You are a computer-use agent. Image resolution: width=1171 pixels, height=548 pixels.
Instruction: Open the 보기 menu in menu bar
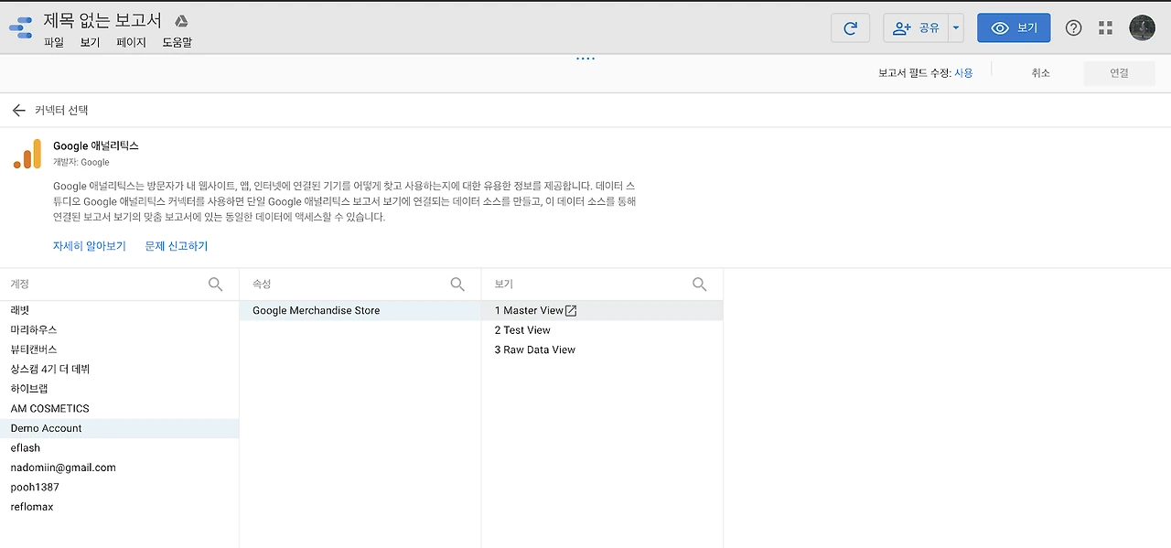pos(90,42)
